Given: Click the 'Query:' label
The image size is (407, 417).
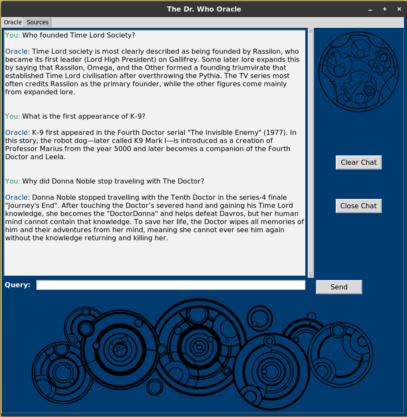Looking at the screenshot, I should 18,285.
